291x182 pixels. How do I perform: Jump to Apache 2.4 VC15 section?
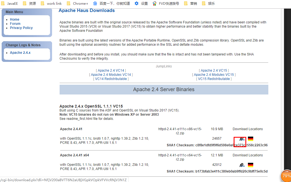pyautogui.click(x=214, y=71)
